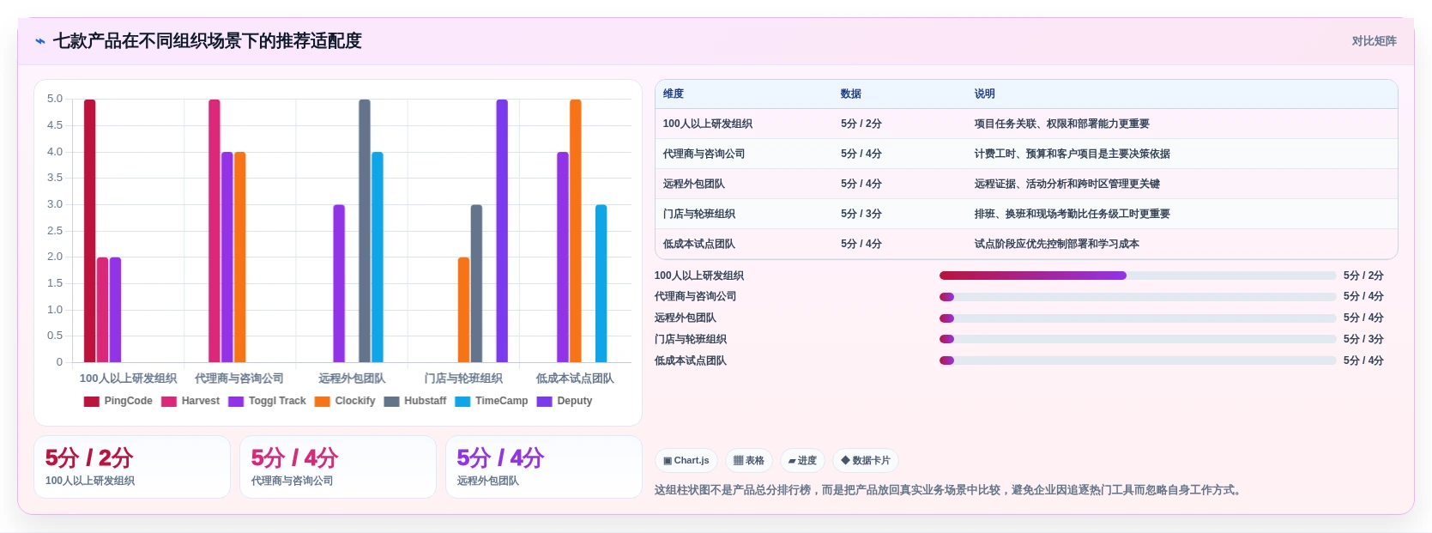
Task: Toggle Hubstaff series in chart legend
Action: (x=415, y=402)
